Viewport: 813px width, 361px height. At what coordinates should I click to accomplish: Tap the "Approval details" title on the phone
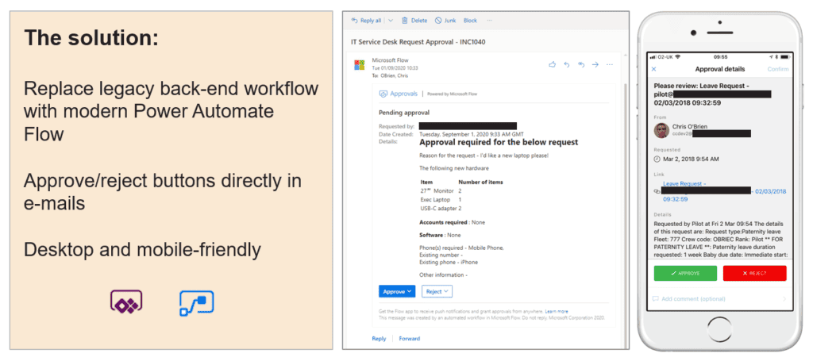719,69
